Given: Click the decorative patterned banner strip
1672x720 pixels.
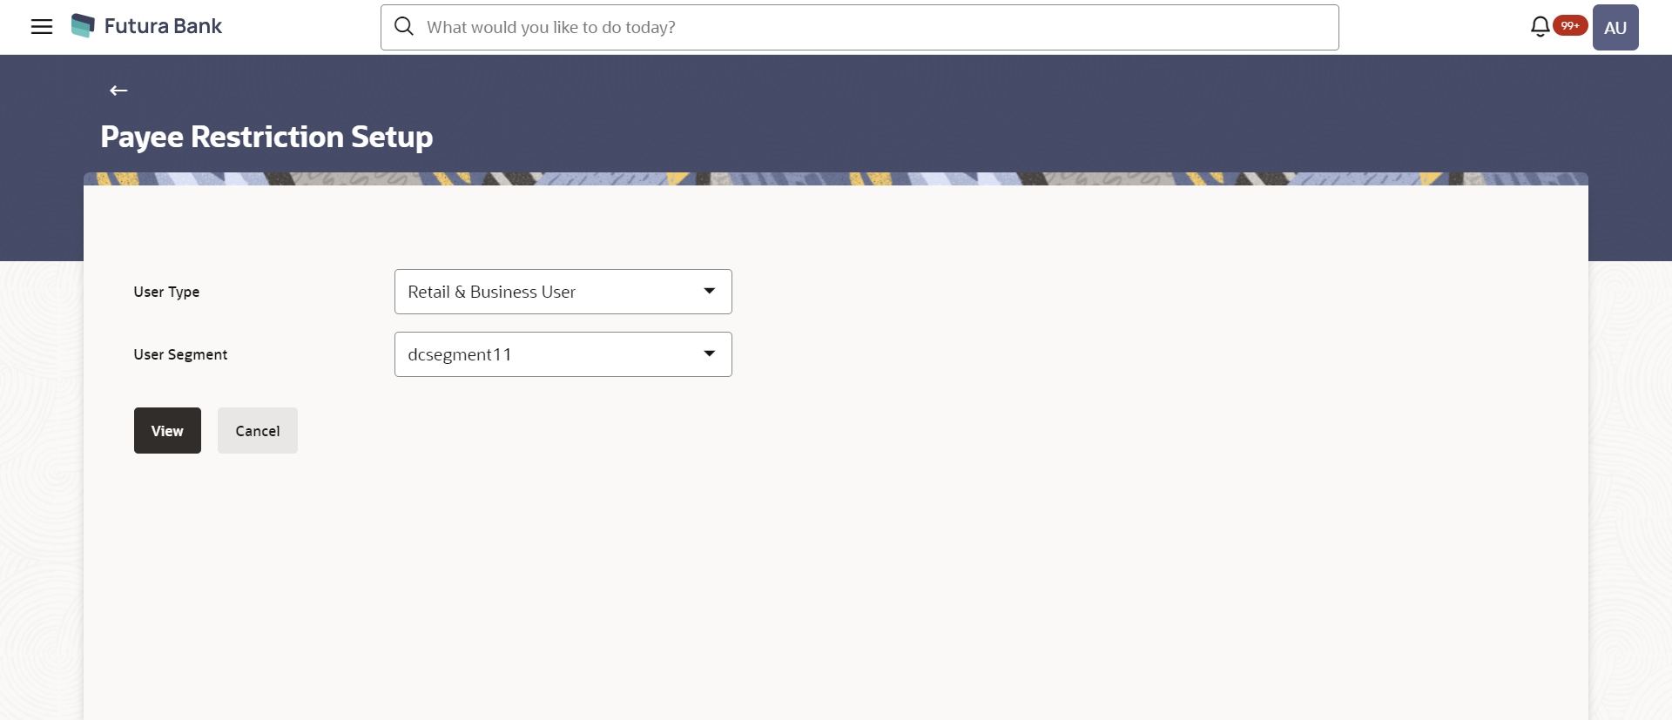Looking at the screenshot, I should coord(836,178).
